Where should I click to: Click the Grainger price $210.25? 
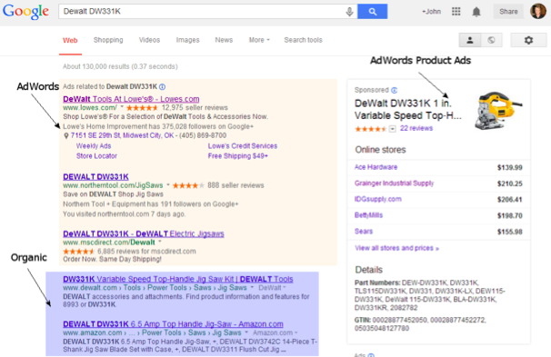click(x=509, y=183)
